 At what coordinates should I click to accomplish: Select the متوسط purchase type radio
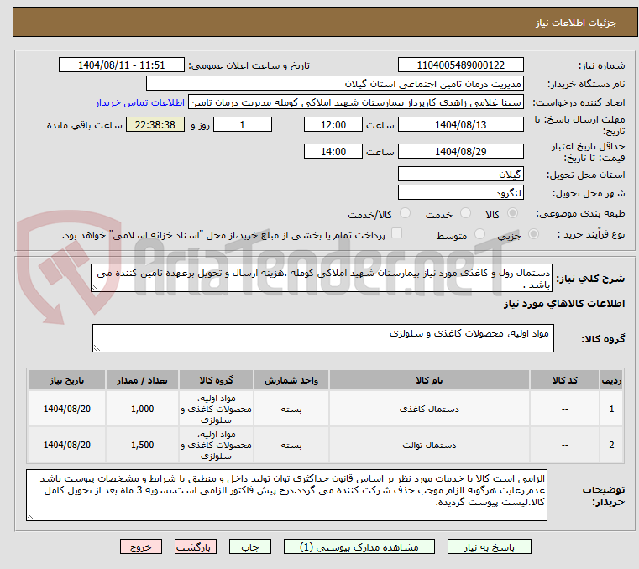point(480,234)
